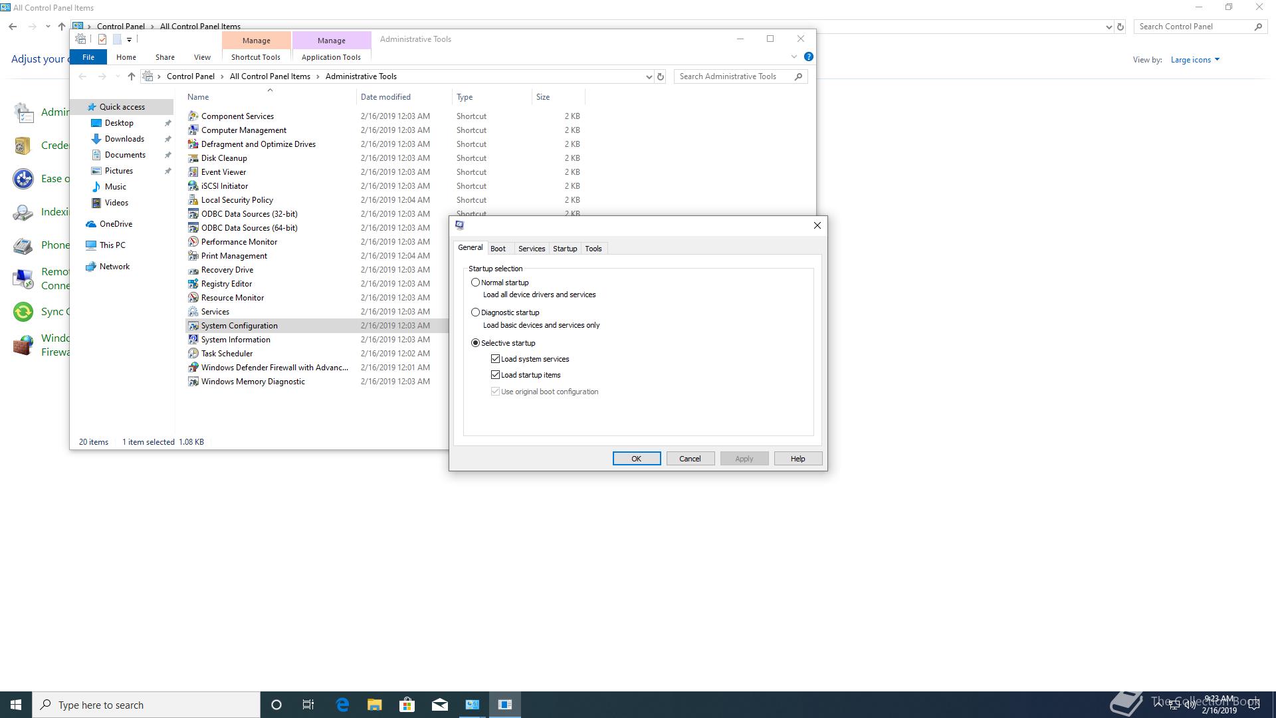Screen dimensions: 1276x718
Task: Click the Windows Memory Diagnostic icon
Action: 193,382
